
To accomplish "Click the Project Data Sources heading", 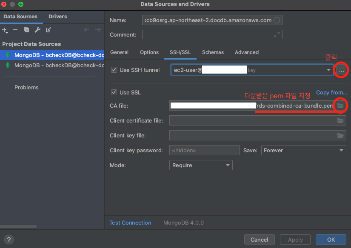I will point(31,44).
